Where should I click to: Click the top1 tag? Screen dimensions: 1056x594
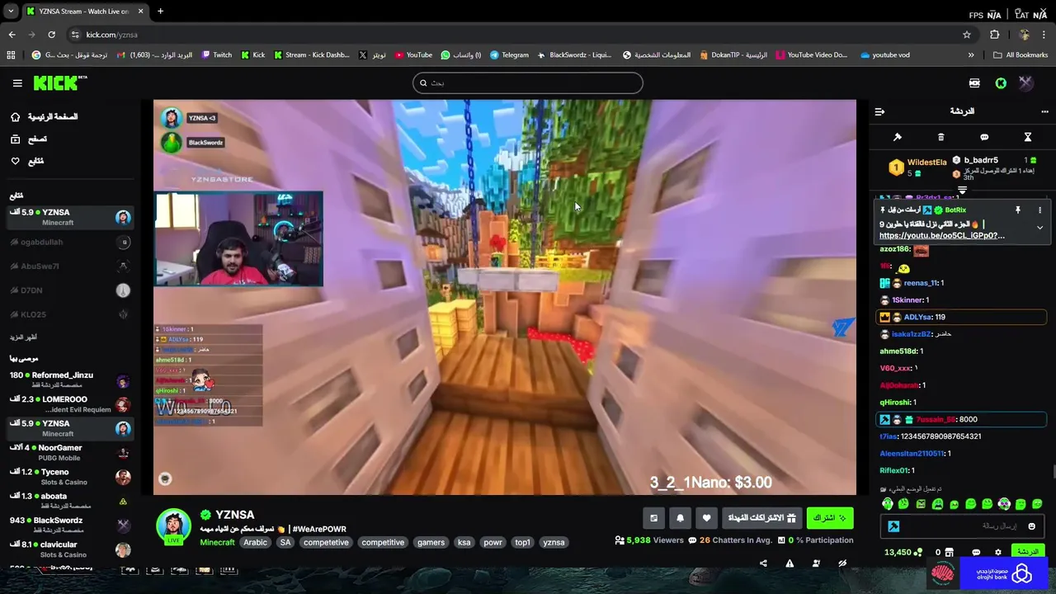(x=522, y=543)
